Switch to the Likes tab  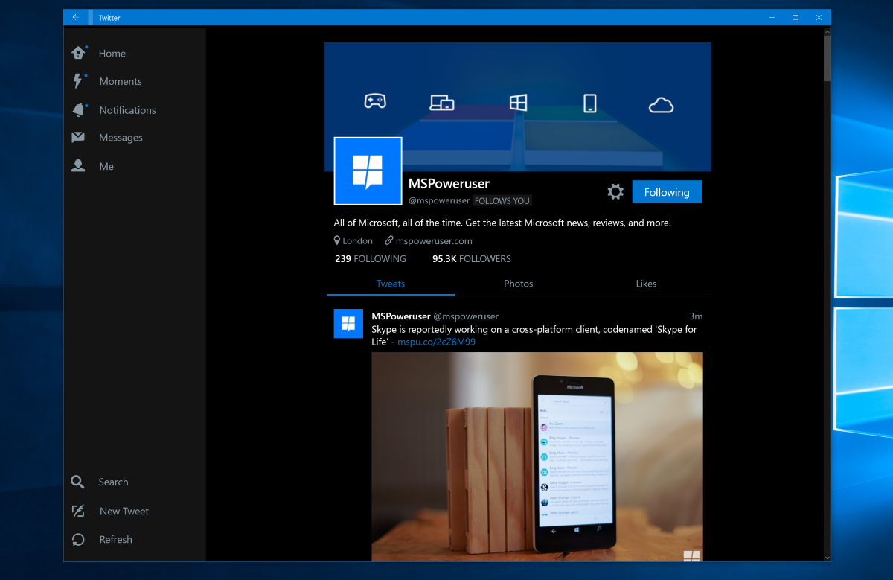click(x=646, y=284)
